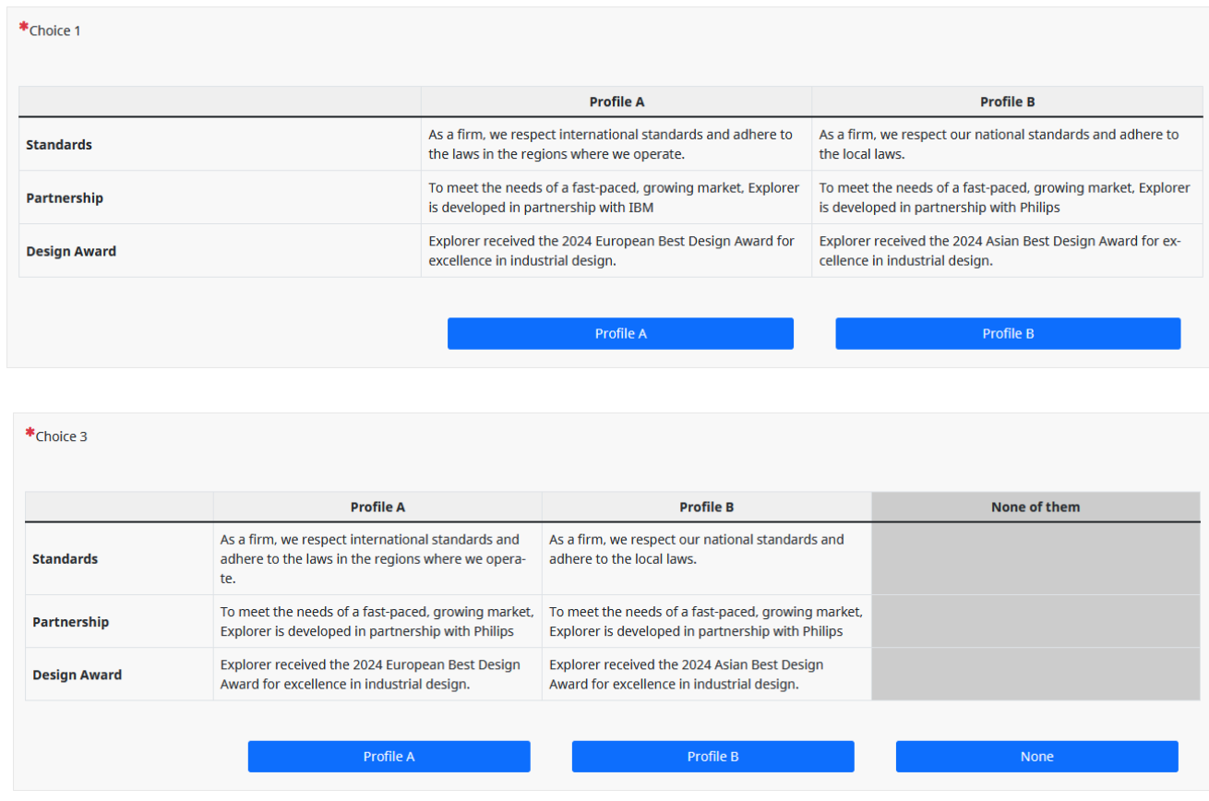Click the Partnership row label in Choice 3

pyautogui.click(x=71, y=621)
